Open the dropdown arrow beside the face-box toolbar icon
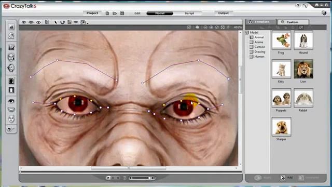Viewport: 332px width, 187px height. (x=88, y=23)
